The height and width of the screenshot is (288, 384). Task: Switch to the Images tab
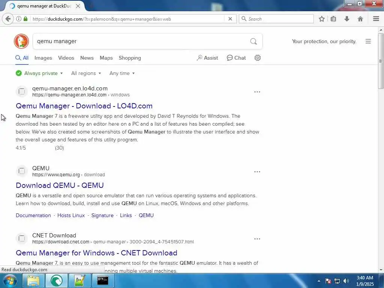click(x=43, y=58)
